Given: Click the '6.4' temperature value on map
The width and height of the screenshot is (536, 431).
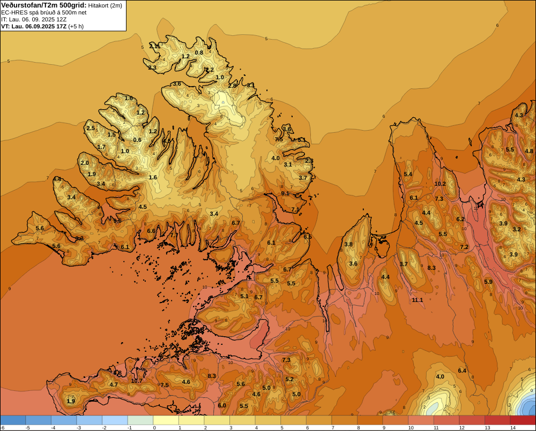Looking at the screenshot, I should 462,370.
